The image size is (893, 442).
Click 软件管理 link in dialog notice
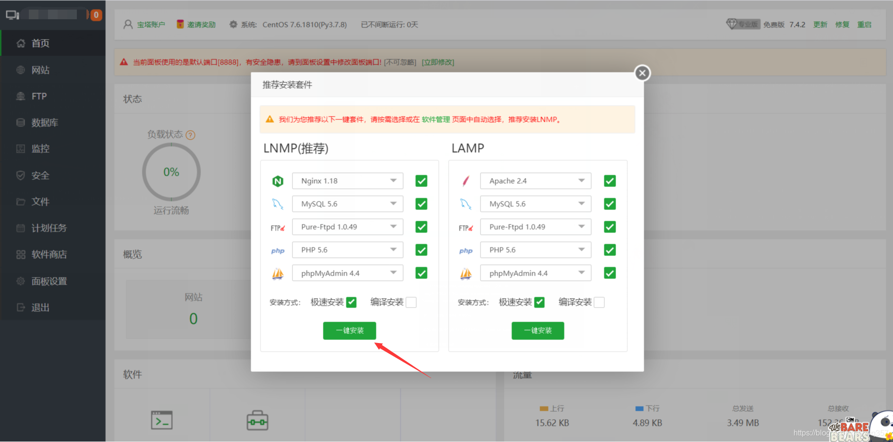click(x=436, y=120)
